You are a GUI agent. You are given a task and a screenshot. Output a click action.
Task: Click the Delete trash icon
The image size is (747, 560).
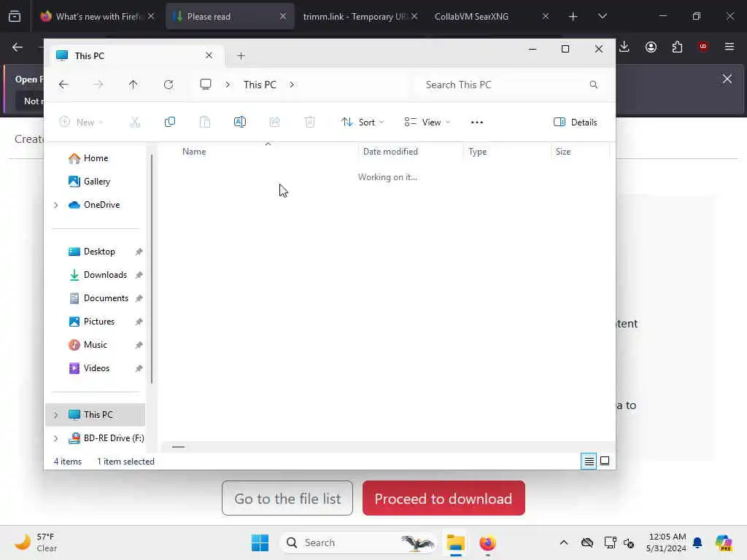coord(309,122)
